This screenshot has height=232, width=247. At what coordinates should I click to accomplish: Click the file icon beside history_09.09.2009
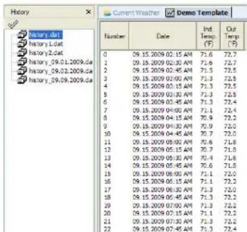tap(22, 80)
